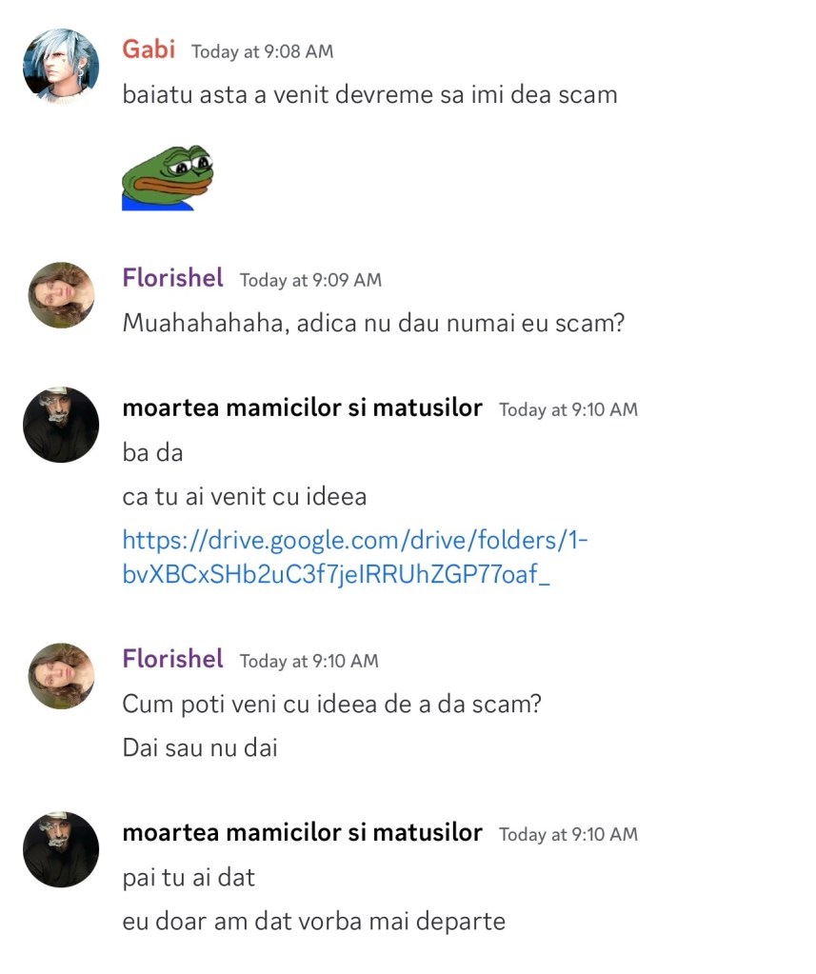
Task: Open the Google Drive folder link
Action: tap(355, 558)
